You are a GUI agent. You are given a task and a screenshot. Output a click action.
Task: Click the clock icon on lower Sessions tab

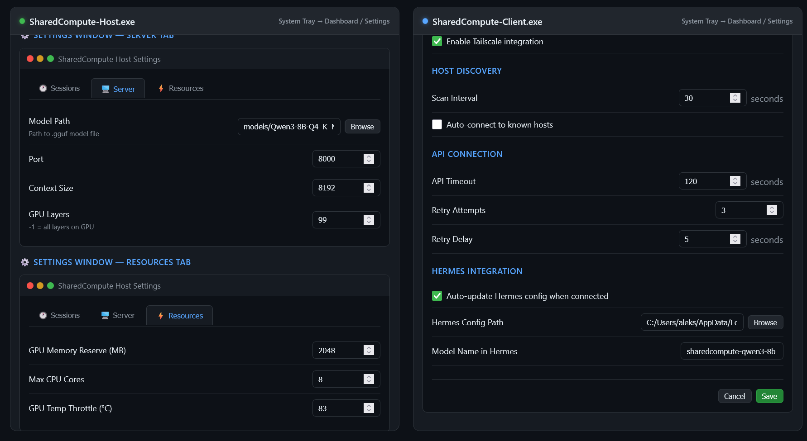43,315
